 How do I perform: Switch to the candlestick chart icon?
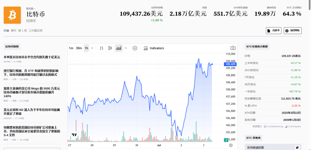coord(110,48)
